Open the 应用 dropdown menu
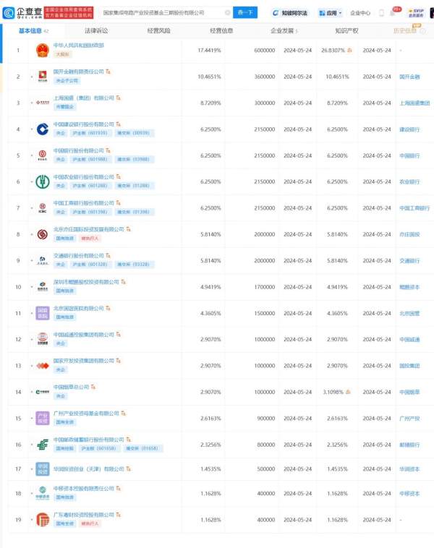 331,13
